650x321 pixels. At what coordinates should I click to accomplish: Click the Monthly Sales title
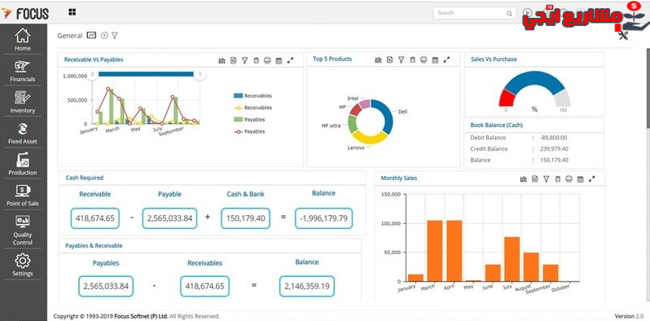coord(399,178)
